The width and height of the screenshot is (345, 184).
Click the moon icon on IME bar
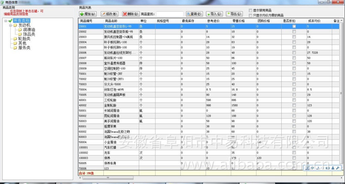(x=318, y=168)
